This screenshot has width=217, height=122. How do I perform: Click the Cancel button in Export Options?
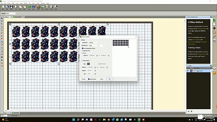(x=101, y=79)
